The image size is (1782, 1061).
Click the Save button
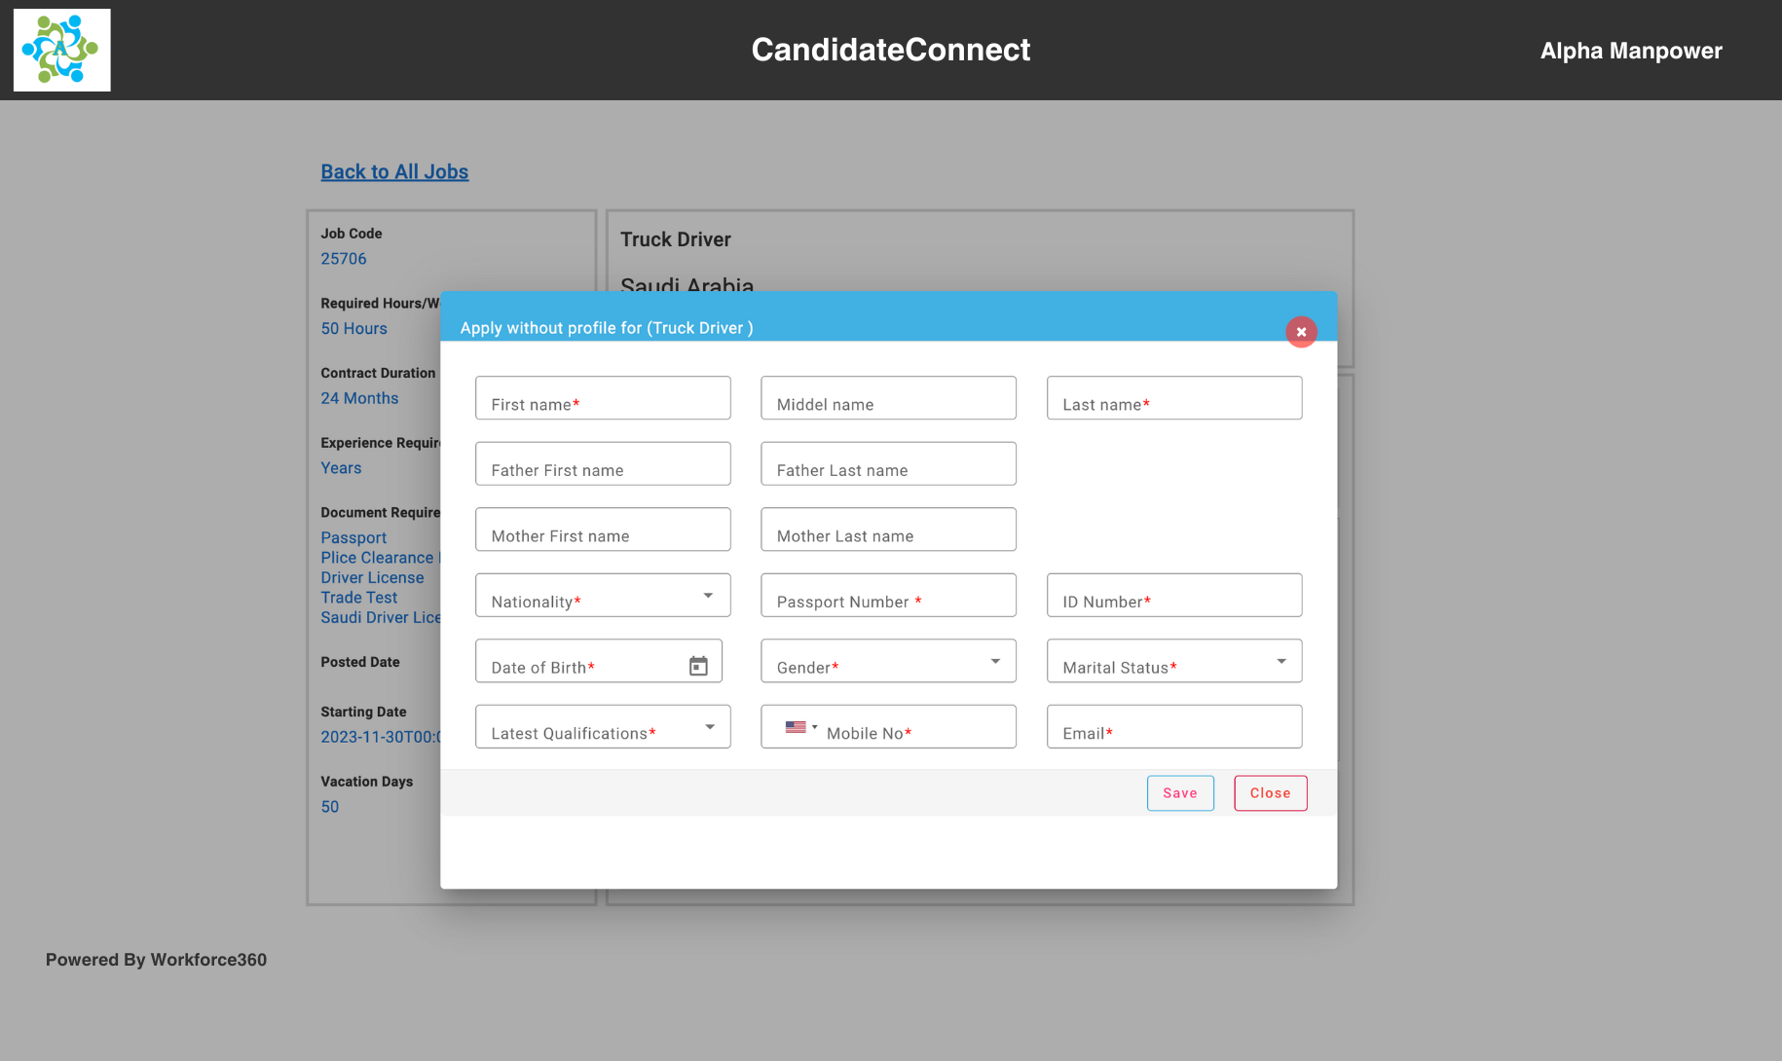pos(1179,793)
